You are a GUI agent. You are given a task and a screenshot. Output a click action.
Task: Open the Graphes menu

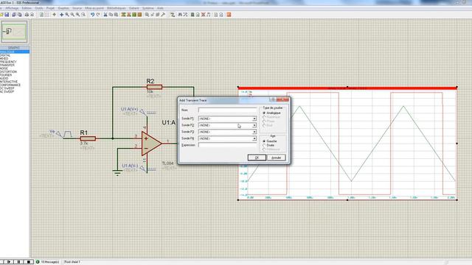click(63, 8)
